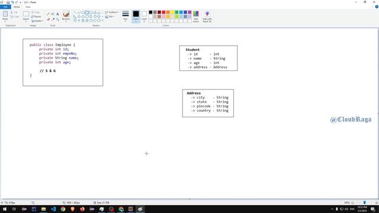The image size is (379, 213).
Task: Choose the Oval shape
Action: (x=83, y=12)
